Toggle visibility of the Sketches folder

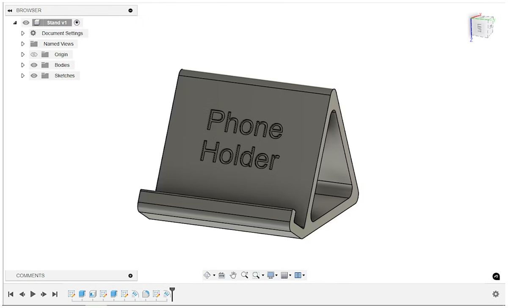coord(33,75)
